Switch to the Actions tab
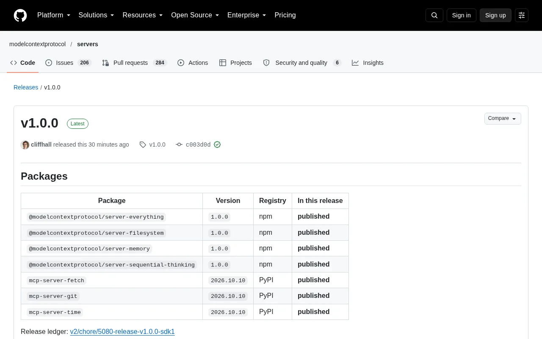The image size is (542, 339). point(193,63)
